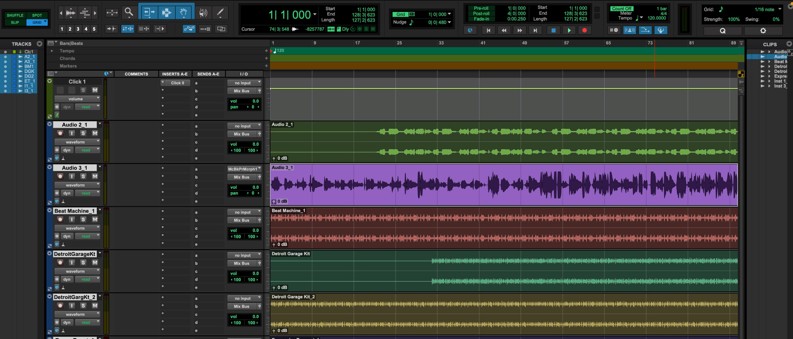793x339 pixels.
Task: Record-enable the DetroitGarageKt track
Action: pos(60,263)
